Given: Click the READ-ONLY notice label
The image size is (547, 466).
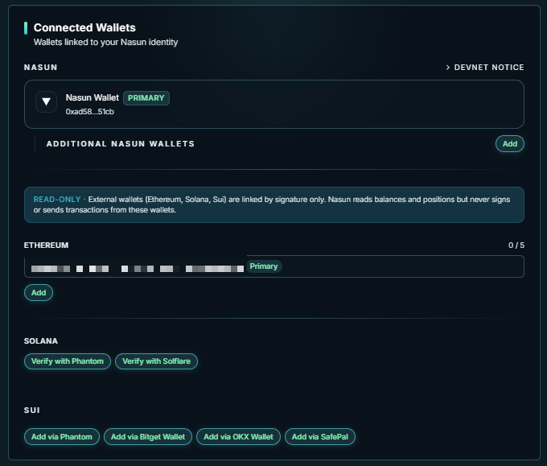Looking at the screenshot, I should 57,200.
